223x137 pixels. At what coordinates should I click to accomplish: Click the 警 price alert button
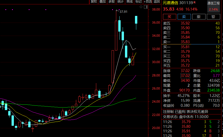click(x=213, y=17)
